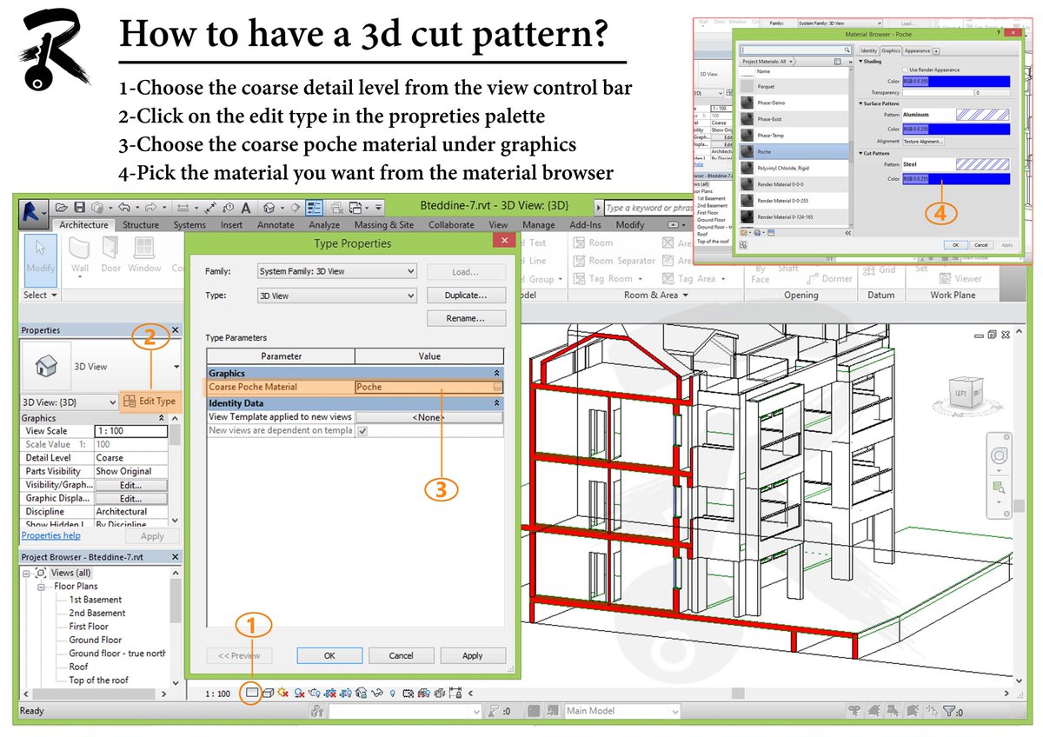The height and width of the screenshot is (737, 1043).
Task: Open the 3D View: {3D} instance dropdown in Properties
Action: pos(70,402)
